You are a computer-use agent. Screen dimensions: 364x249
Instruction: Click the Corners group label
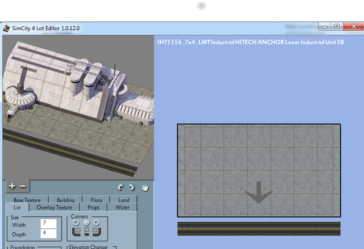coord(79,217)
